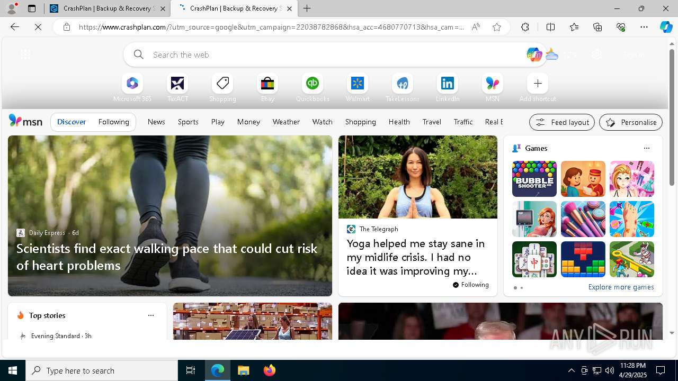Click Read aloud icon in address bar

[x=476, y=27]
